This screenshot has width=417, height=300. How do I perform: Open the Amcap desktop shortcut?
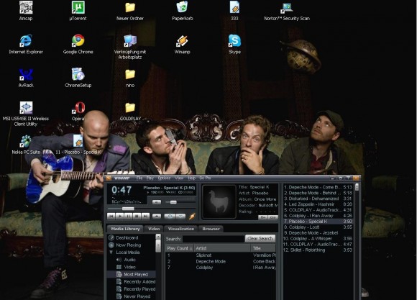point(26,11)
